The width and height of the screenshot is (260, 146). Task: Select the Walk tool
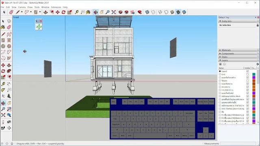(3, 128)
